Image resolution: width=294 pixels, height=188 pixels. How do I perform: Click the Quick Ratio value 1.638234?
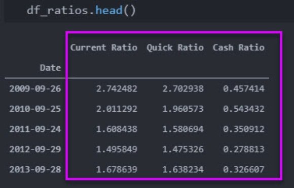point(183,169)
